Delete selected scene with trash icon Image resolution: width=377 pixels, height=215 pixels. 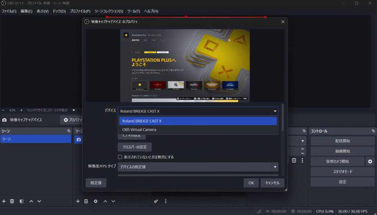coord(12,201)
